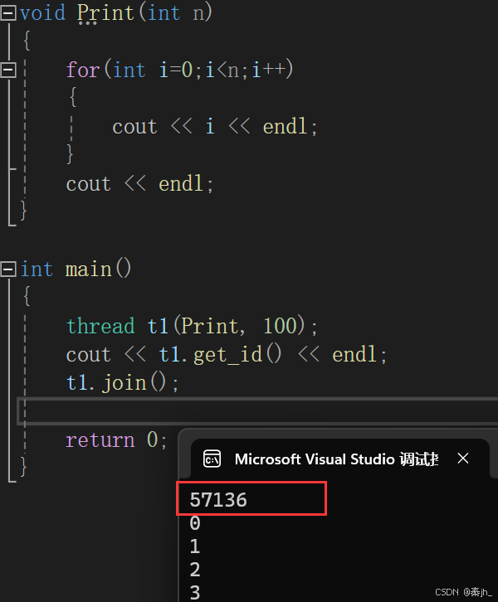Viewport: 498px width, 602px height.
Task: Click the thread id output 57136
Action: (x=218, y=500)
